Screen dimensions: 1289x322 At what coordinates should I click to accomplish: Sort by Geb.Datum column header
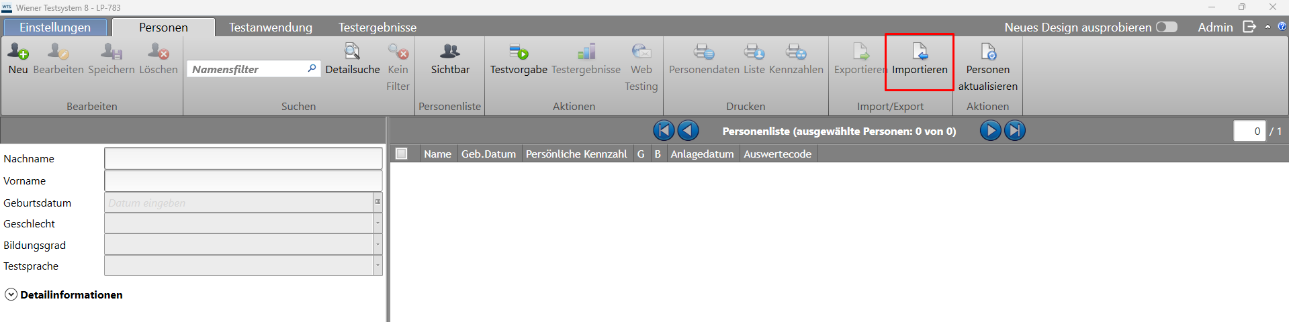(488, 154)
